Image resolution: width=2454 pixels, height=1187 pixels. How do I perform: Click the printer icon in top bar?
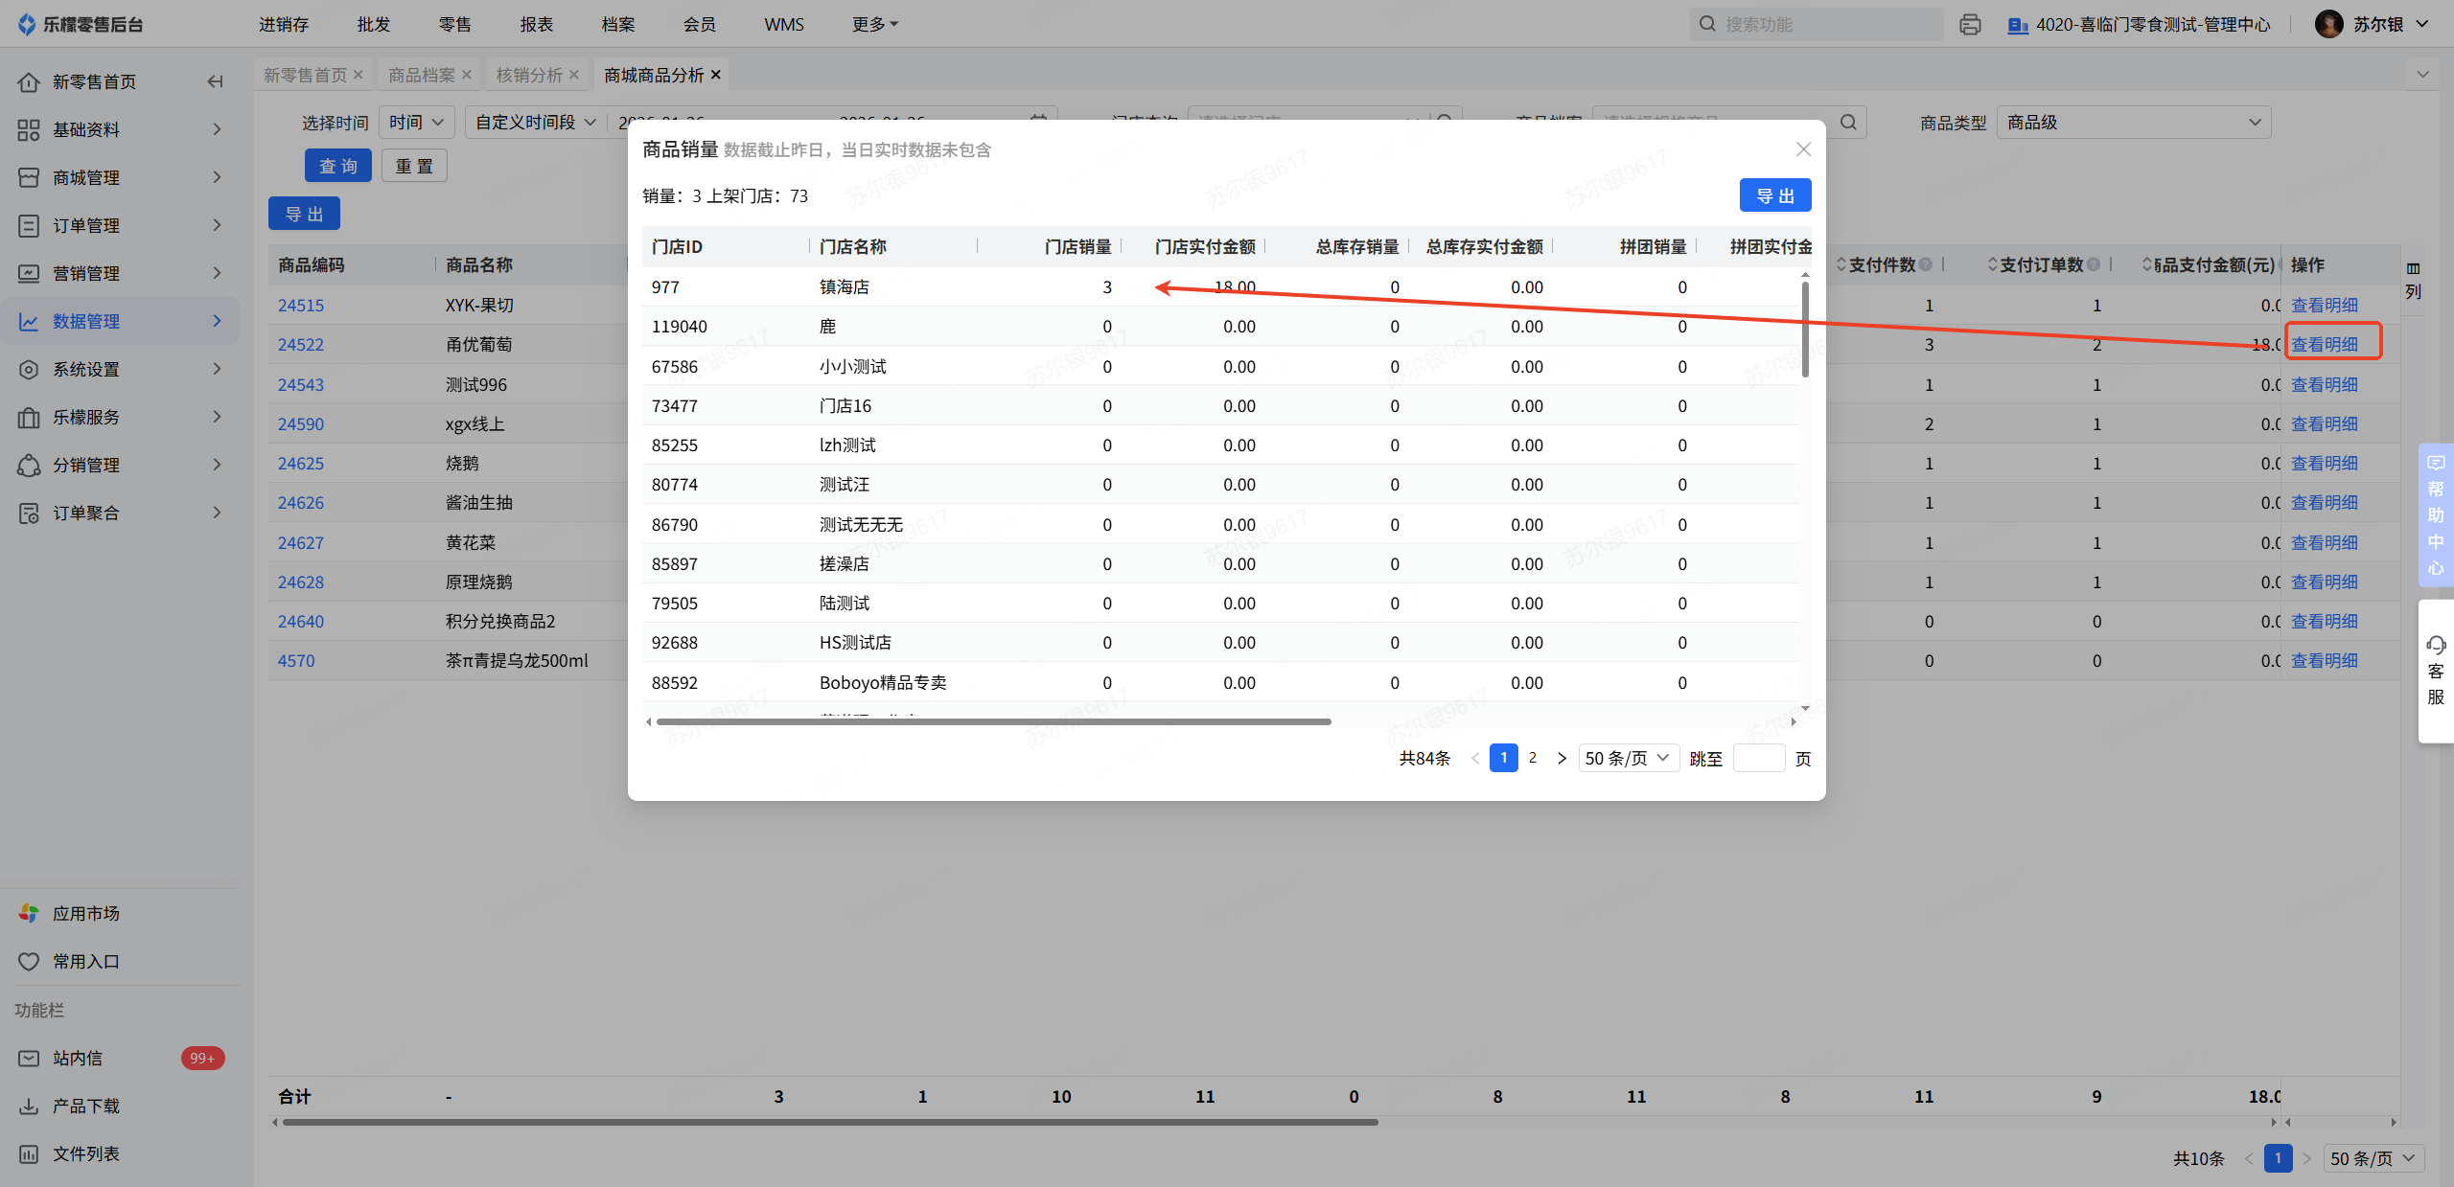pyautogui.click(x=1969, y=25)
